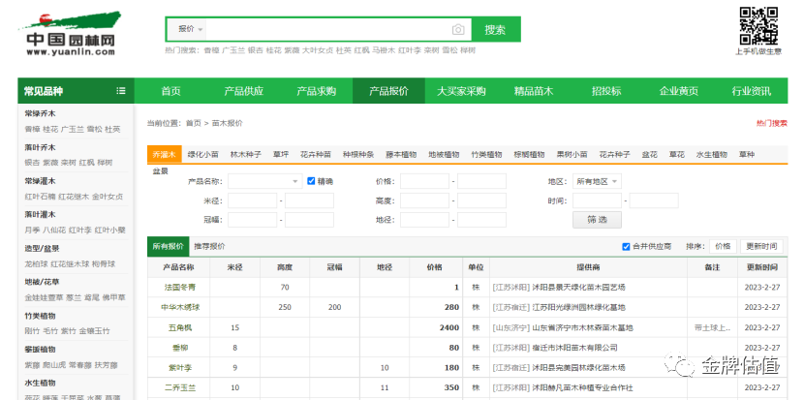This screenshot has width=804, height=400.
Task: Click the 时间 start date field
Action: 597,200
